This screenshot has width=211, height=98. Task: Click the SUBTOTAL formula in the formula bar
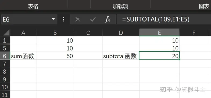tap(156, 20)
